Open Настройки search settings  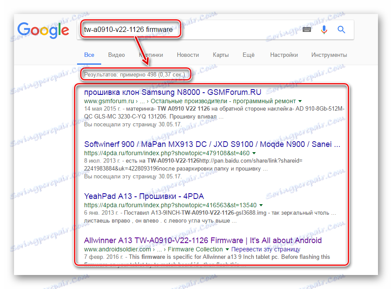[284, 55]
